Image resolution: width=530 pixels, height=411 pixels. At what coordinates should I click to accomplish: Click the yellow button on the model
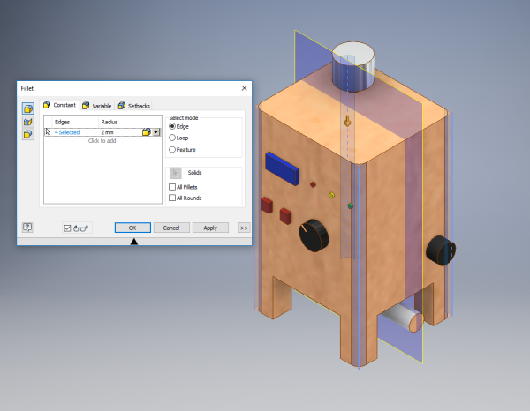click(331, 195)
